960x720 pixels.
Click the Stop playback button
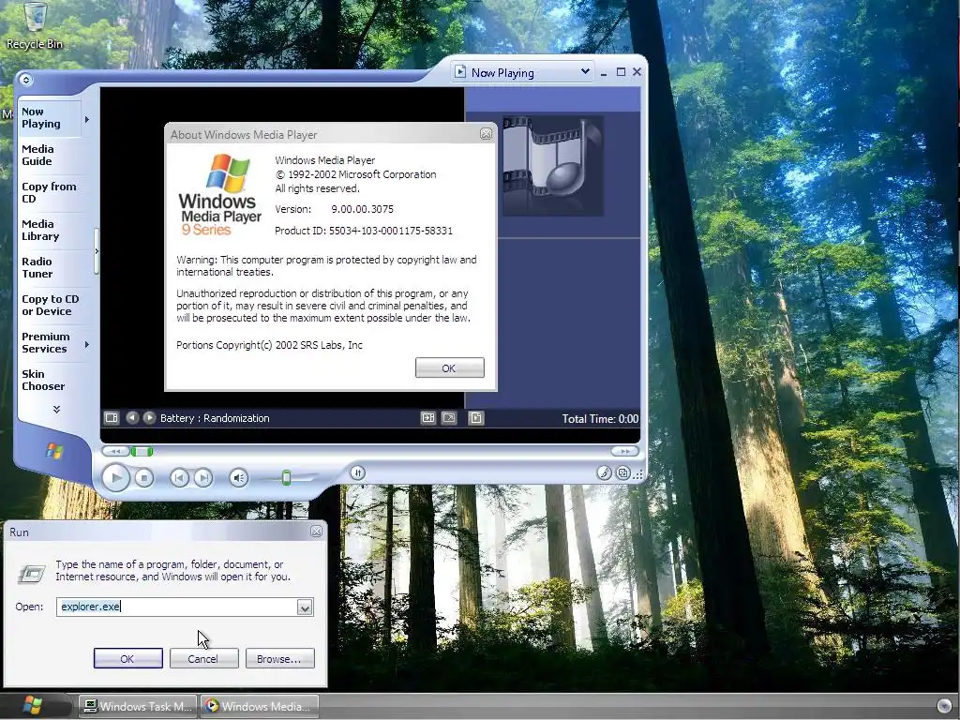(x=143, y=478)
